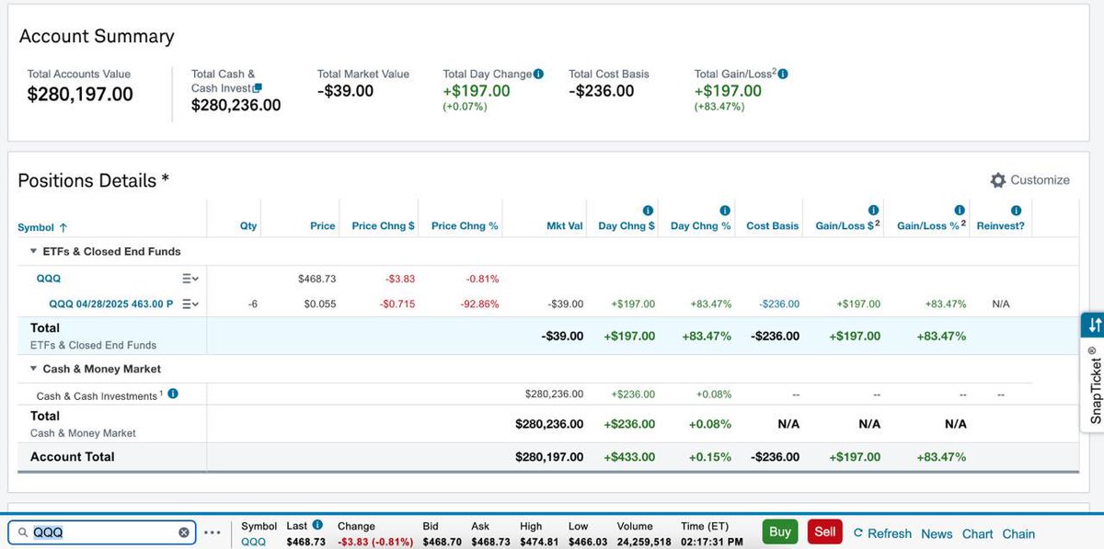Open the QQQ symbol link in positions
Screen dimensions: 1104x549
click(x=50, y=278)
